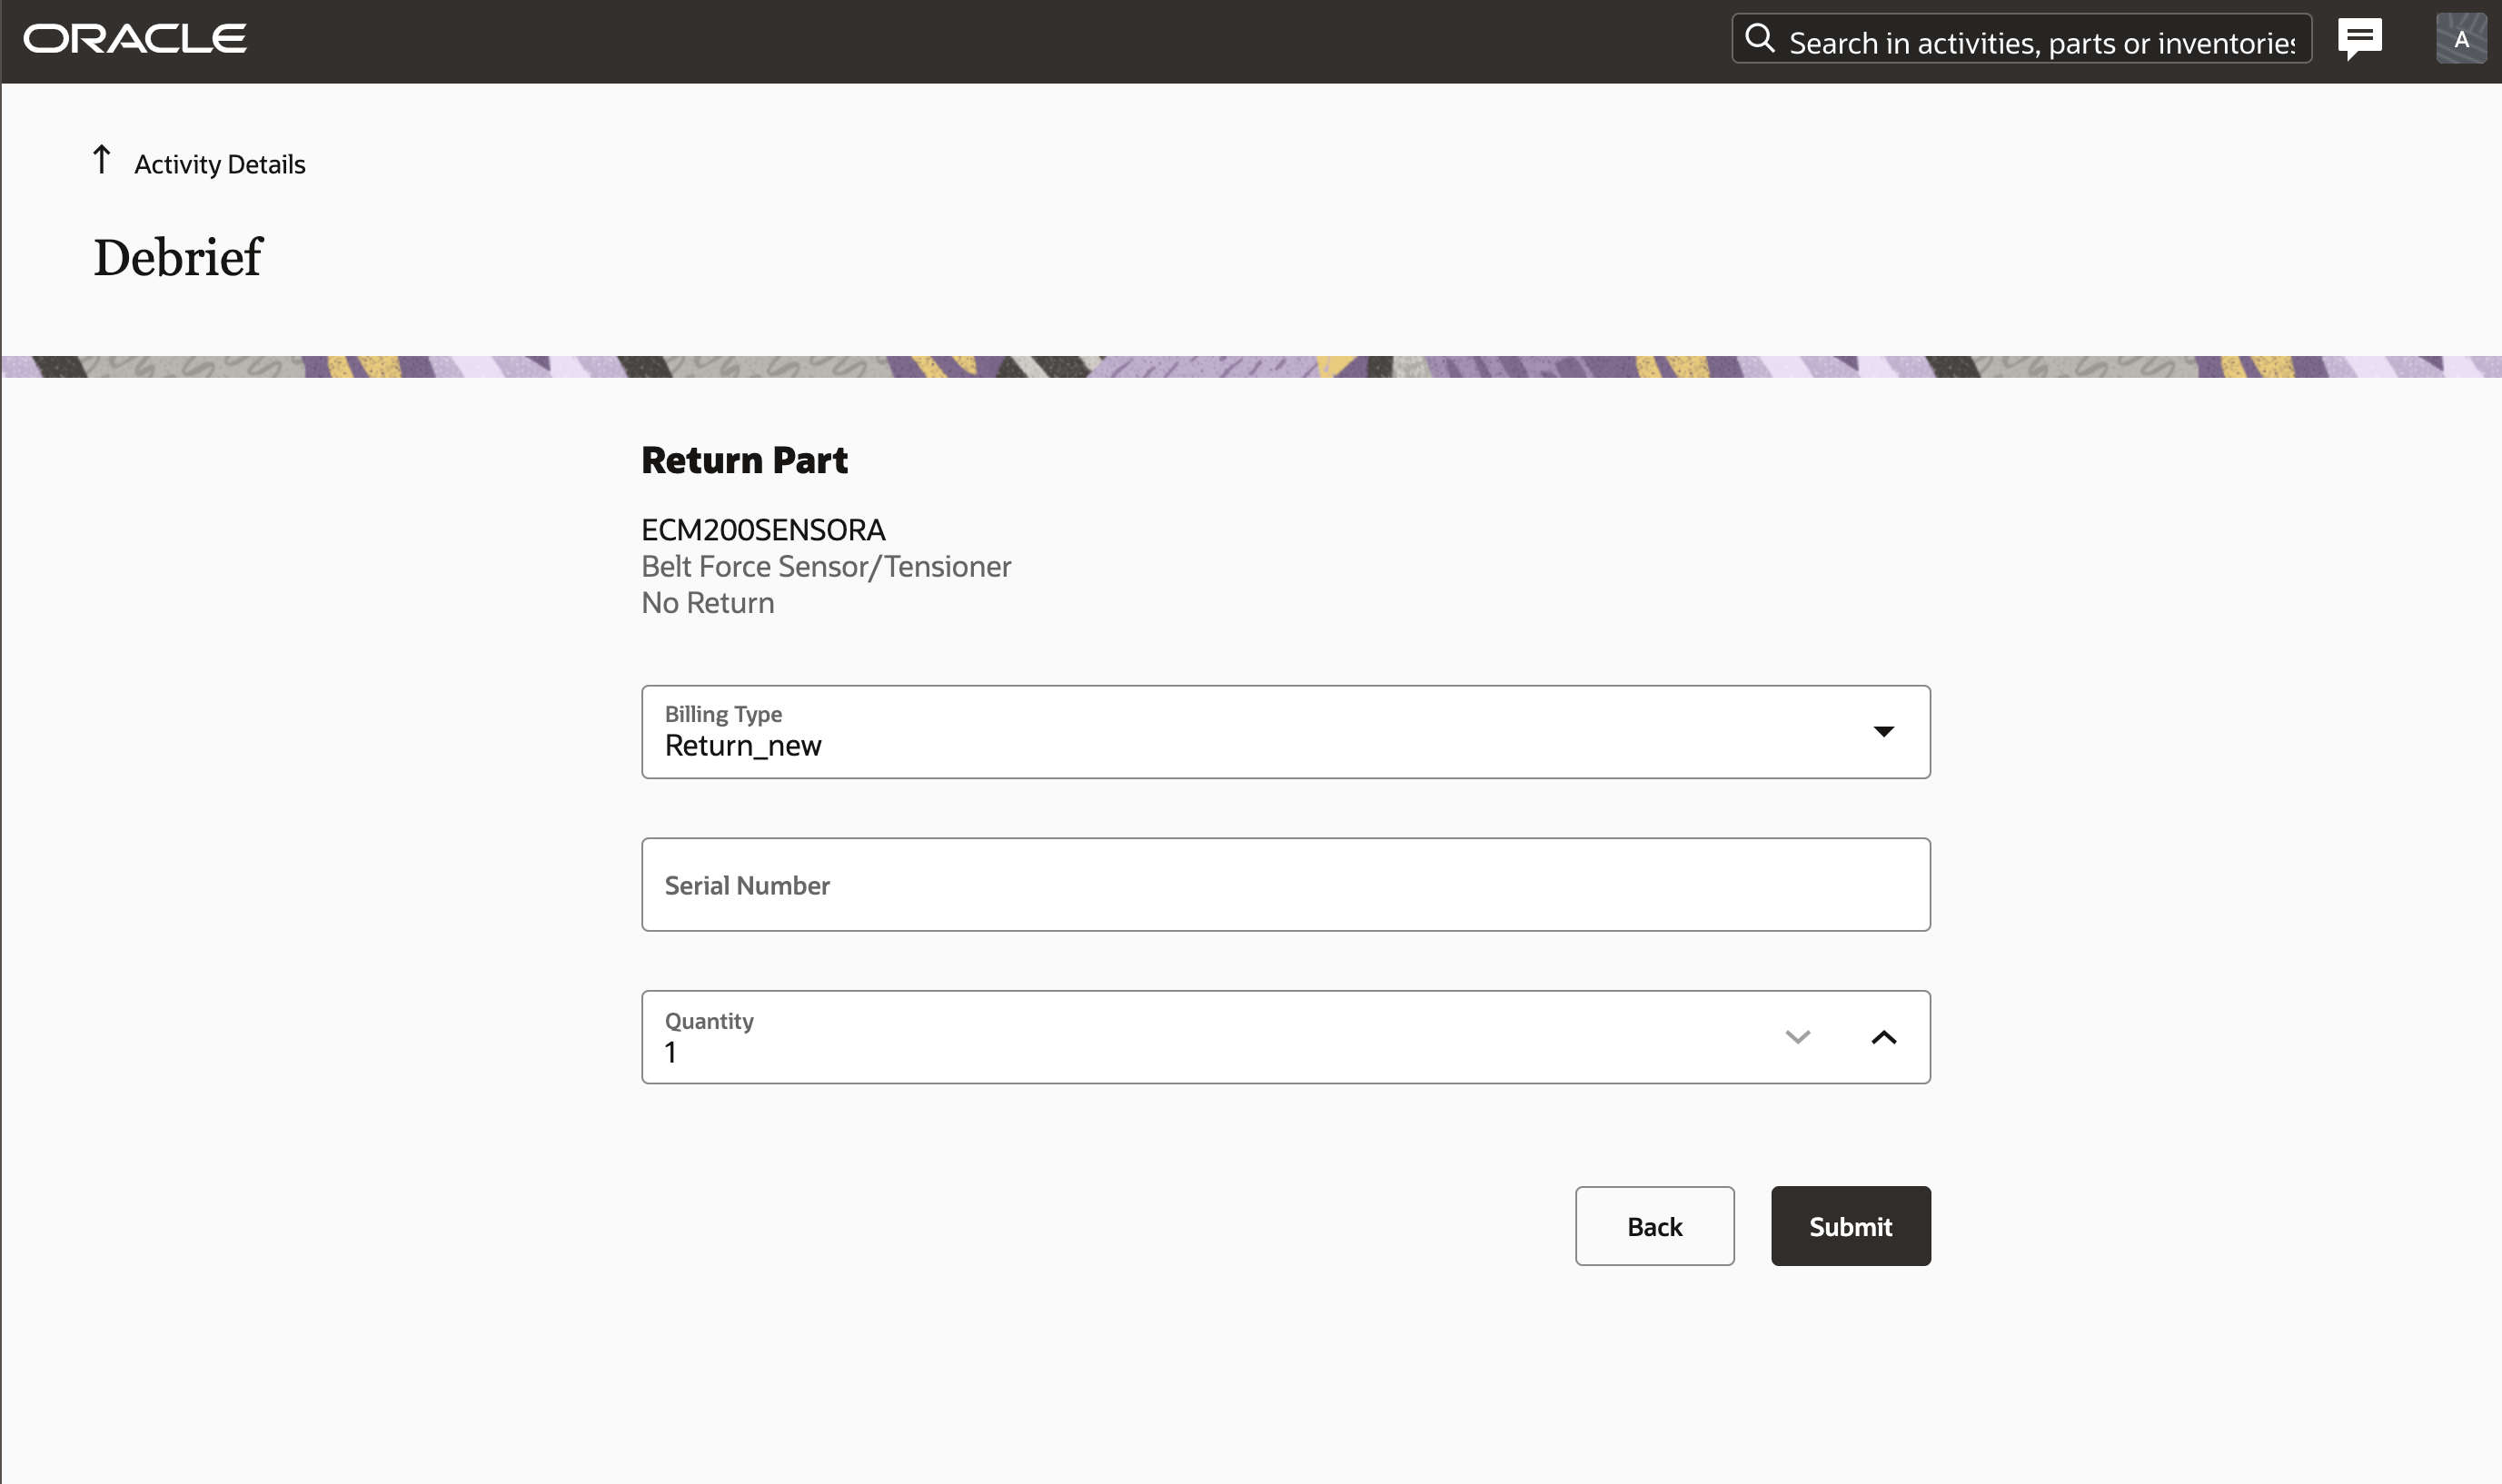The image size is (2502, 1484).
Task: Focus the search activities, parts, inventories box
Action: click(x=2040, y=43)
